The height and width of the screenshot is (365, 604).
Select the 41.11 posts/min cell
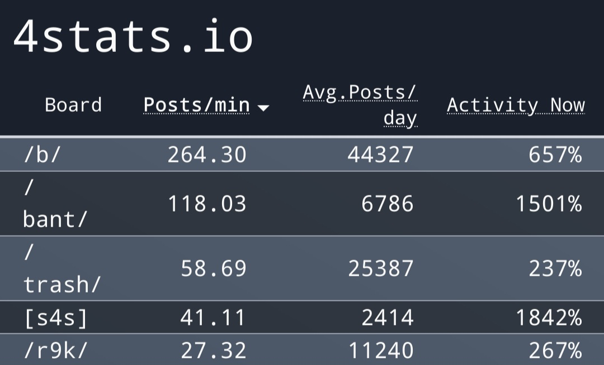point(213,318)
